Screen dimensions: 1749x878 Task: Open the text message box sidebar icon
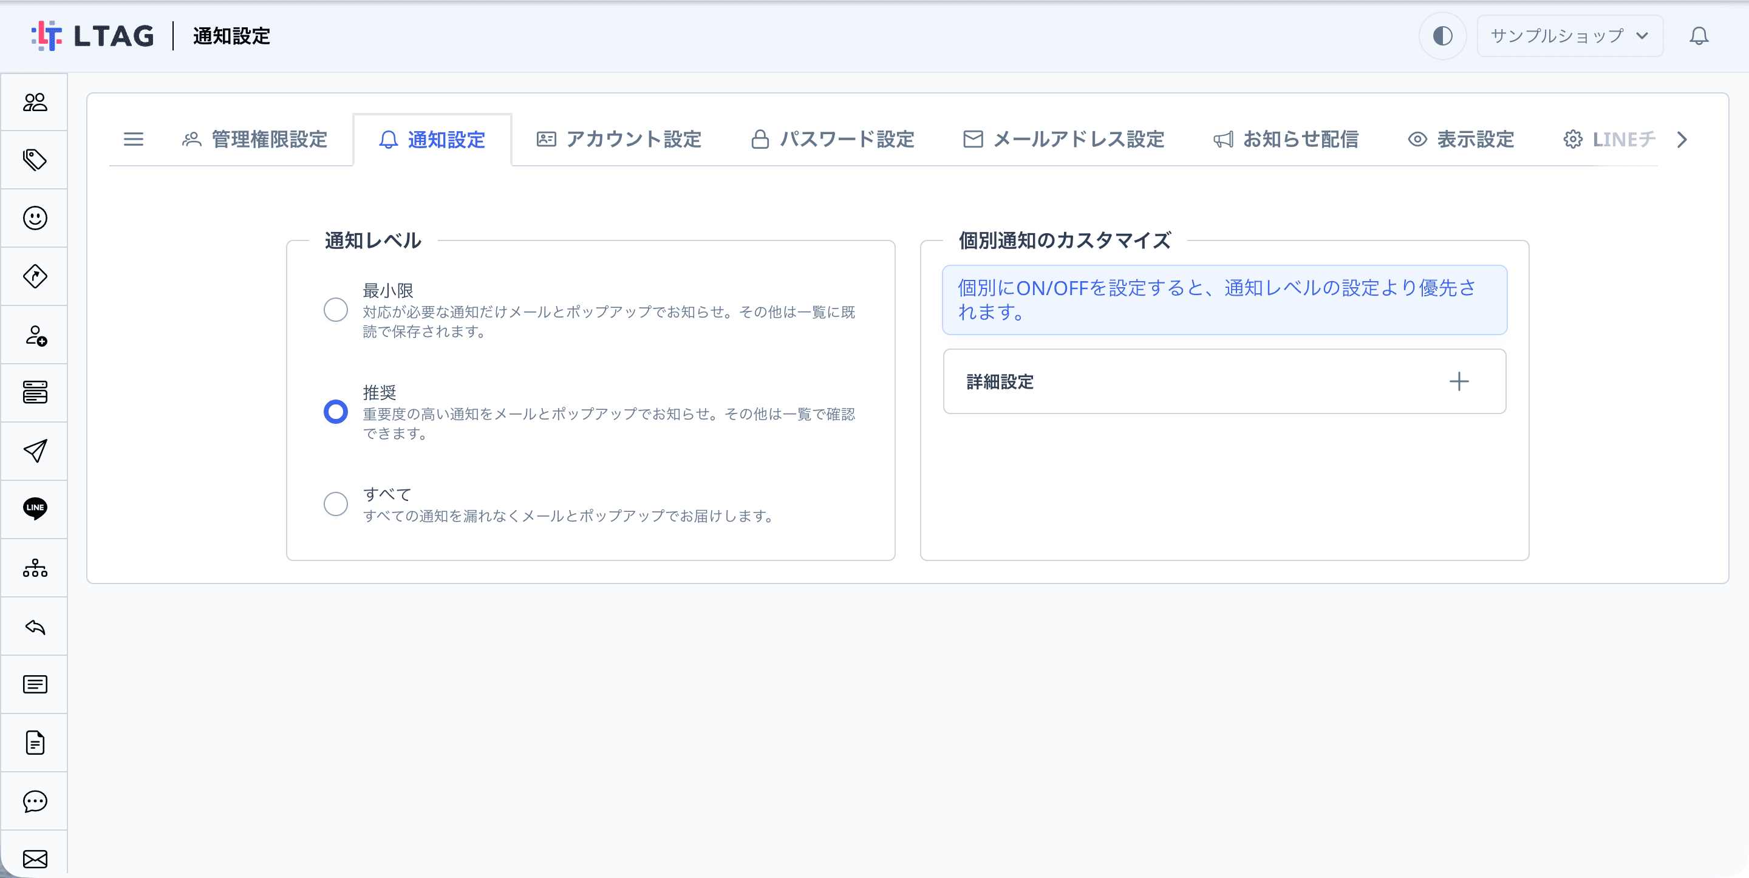(35, 684)
